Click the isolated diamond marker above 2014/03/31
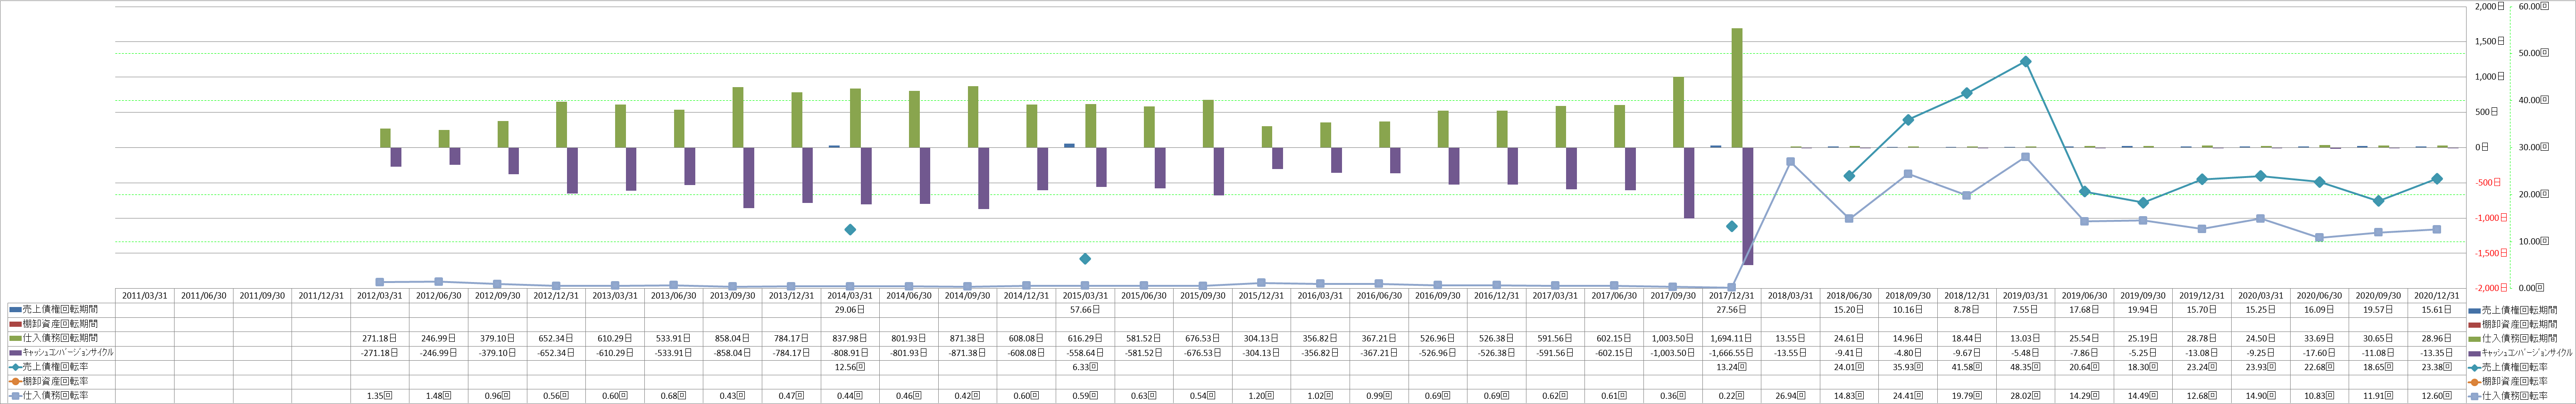2576x404 pixels. (x=850, y=229)
